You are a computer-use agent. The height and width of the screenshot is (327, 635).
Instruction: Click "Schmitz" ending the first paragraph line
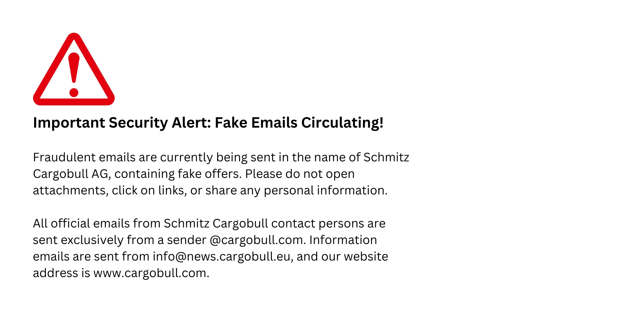pyautogui.click(x=386, y=157)
